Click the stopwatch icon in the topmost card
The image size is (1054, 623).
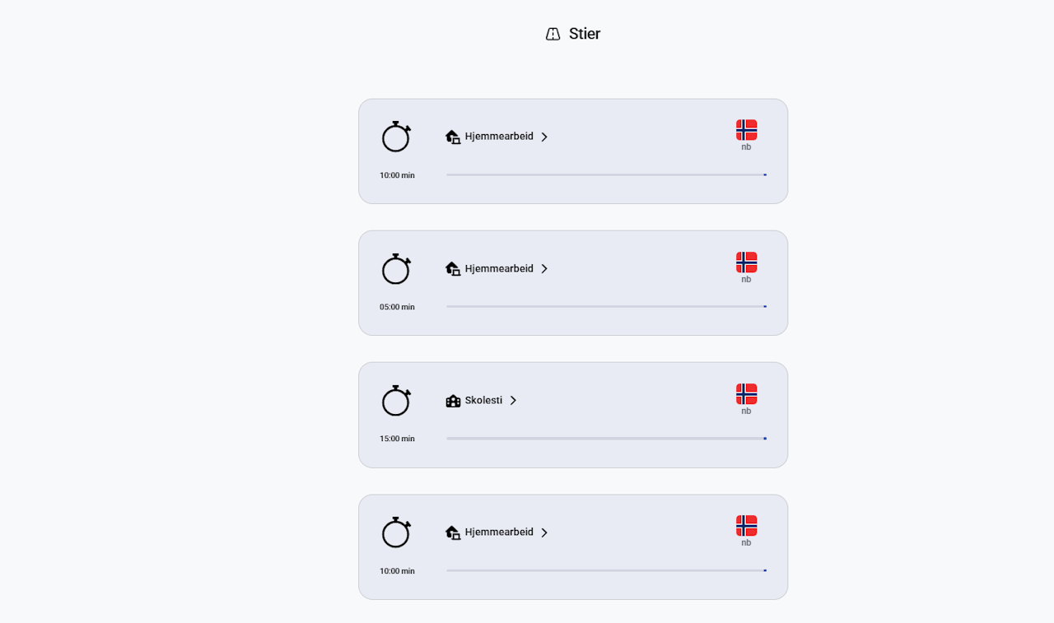(396, 137)
